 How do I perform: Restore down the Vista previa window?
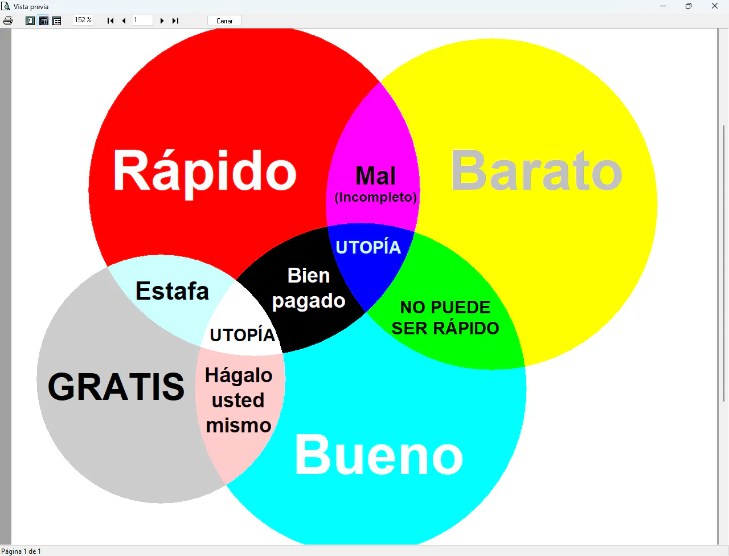point(689,6)
